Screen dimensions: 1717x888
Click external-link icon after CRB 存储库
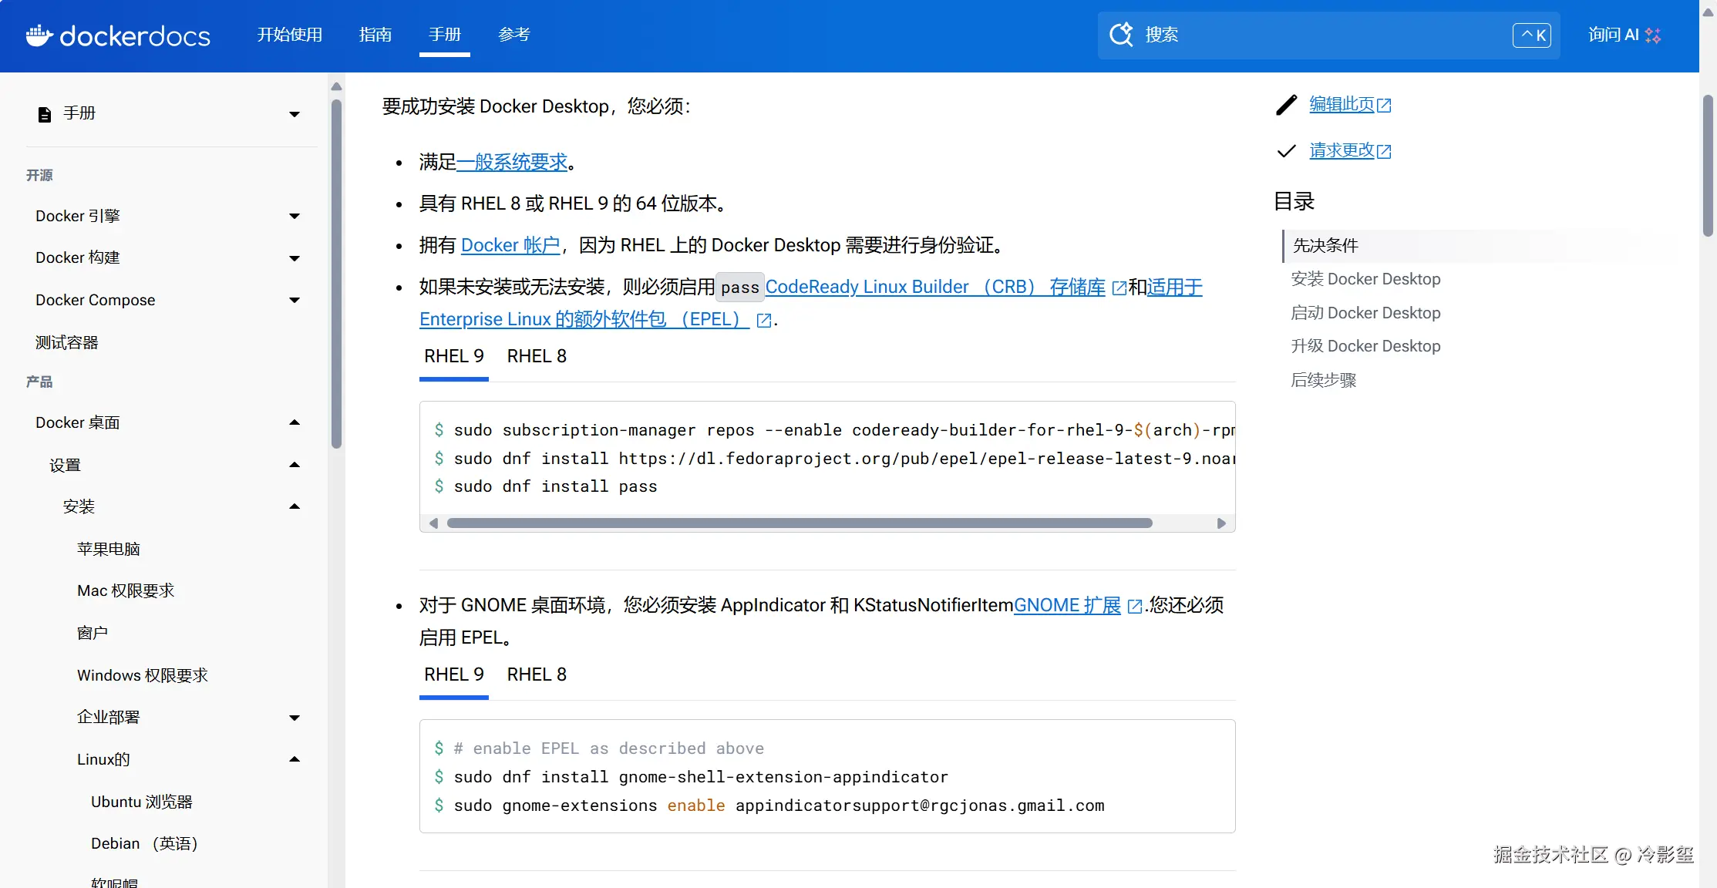(x=1119, y=288)
